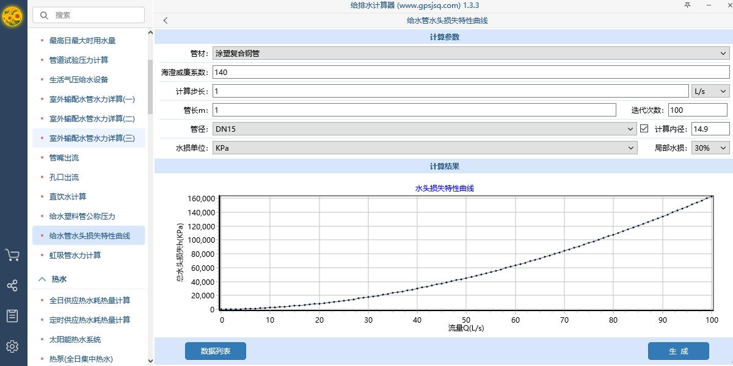The height and width of the screenshot is (366, 733).
Task: Click the back arrow above 计算参数
Action: coord(165,20)
